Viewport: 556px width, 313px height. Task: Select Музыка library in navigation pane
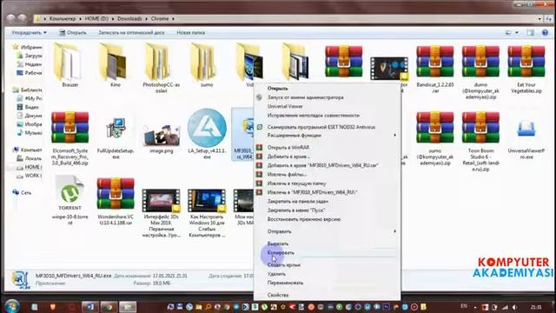coord(29,133)
